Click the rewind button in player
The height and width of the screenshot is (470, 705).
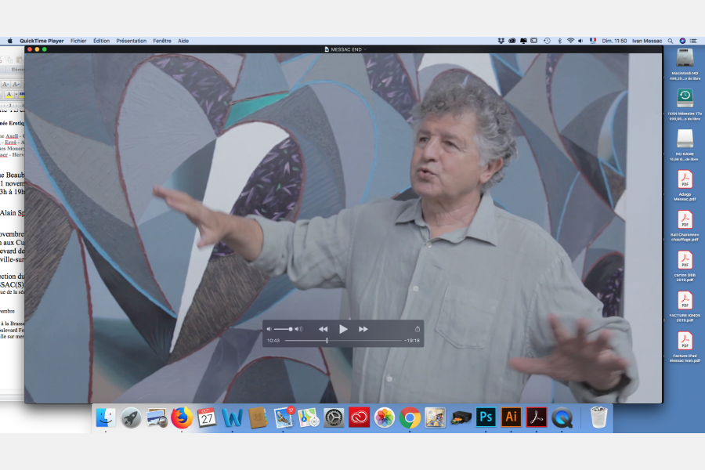tap(323, 329)
